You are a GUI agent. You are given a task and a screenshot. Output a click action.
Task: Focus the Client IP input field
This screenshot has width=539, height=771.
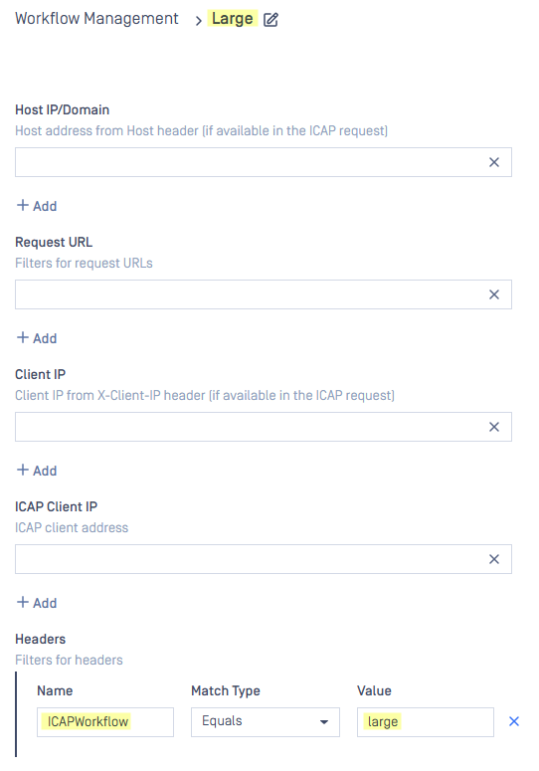251,427
